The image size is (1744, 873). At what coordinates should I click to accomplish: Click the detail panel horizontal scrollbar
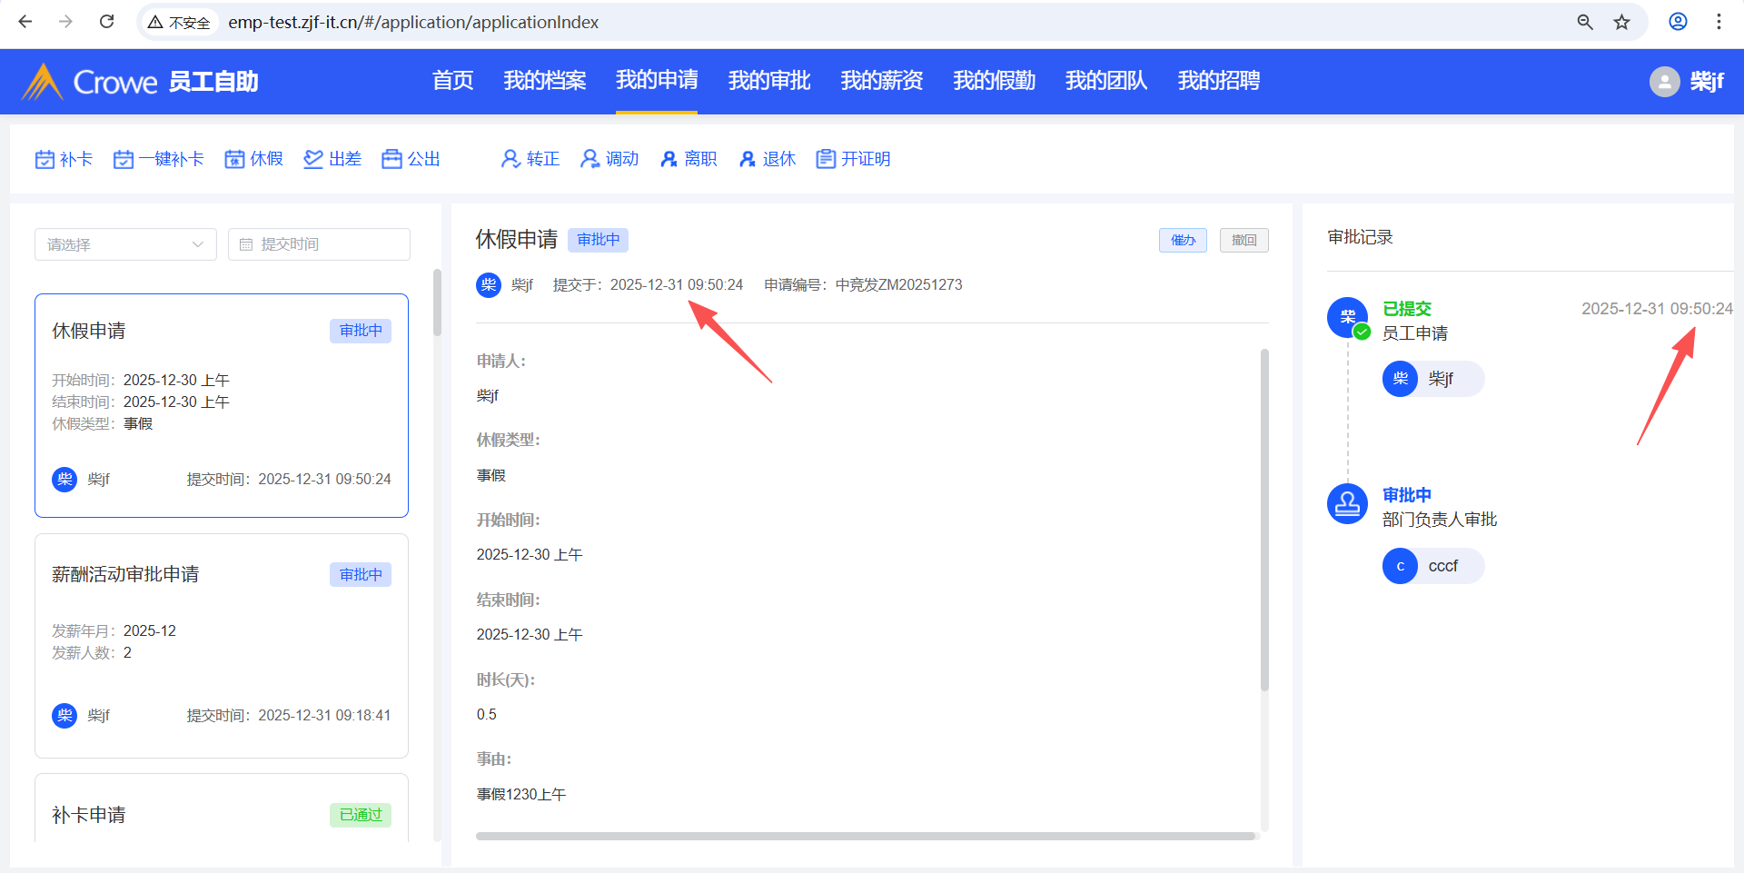pyautogui.click(x=866, y=836)
